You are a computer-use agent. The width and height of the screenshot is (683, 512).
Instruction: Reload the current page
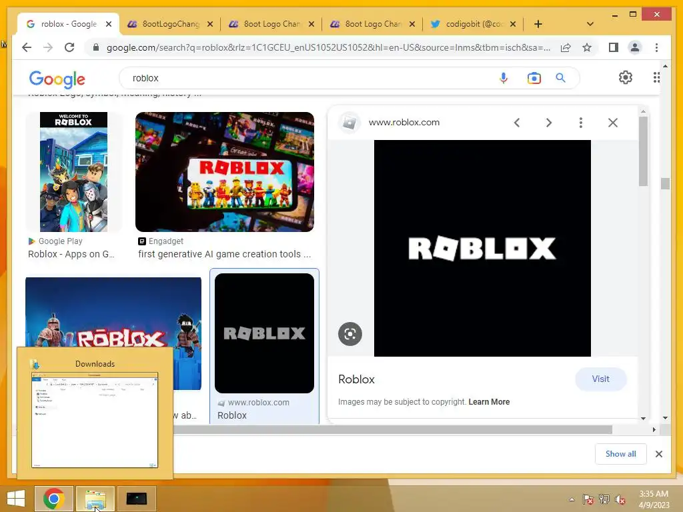(x=69, y=47)
